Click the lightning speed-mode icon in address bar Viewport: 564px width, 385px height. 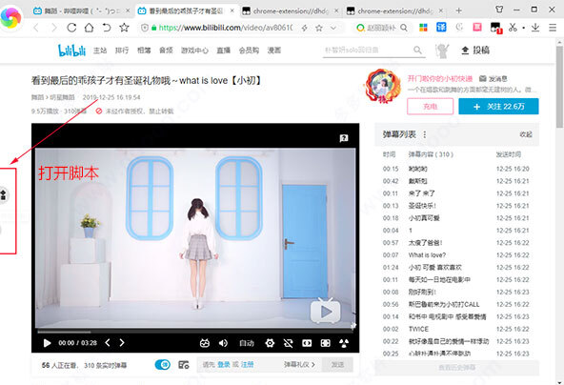(x=305, y=28)
